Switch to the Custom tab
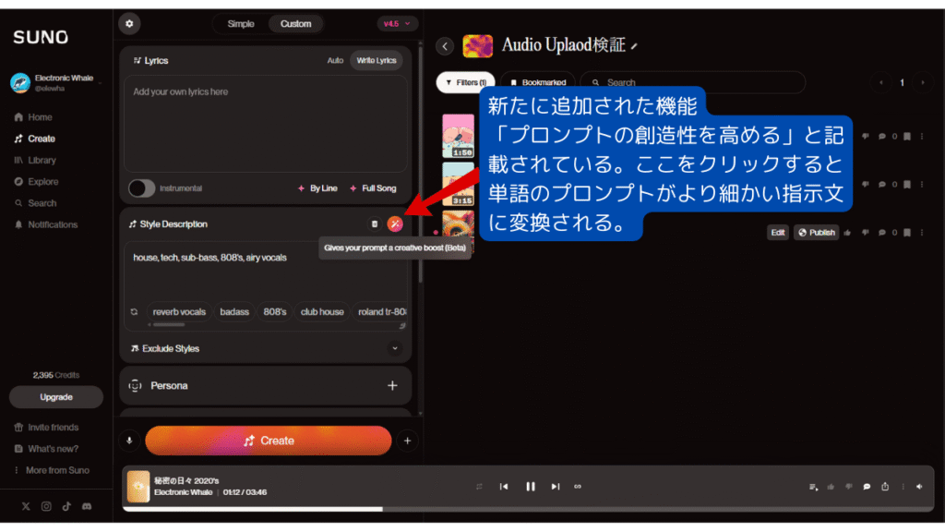This screenshot has height=532, width=945. point(295,23)
